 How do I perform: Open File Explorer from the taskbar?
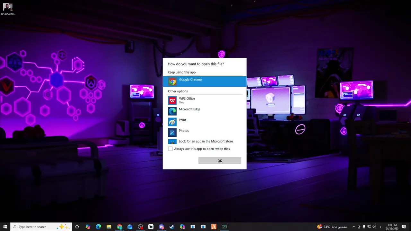tap(109, 227)
